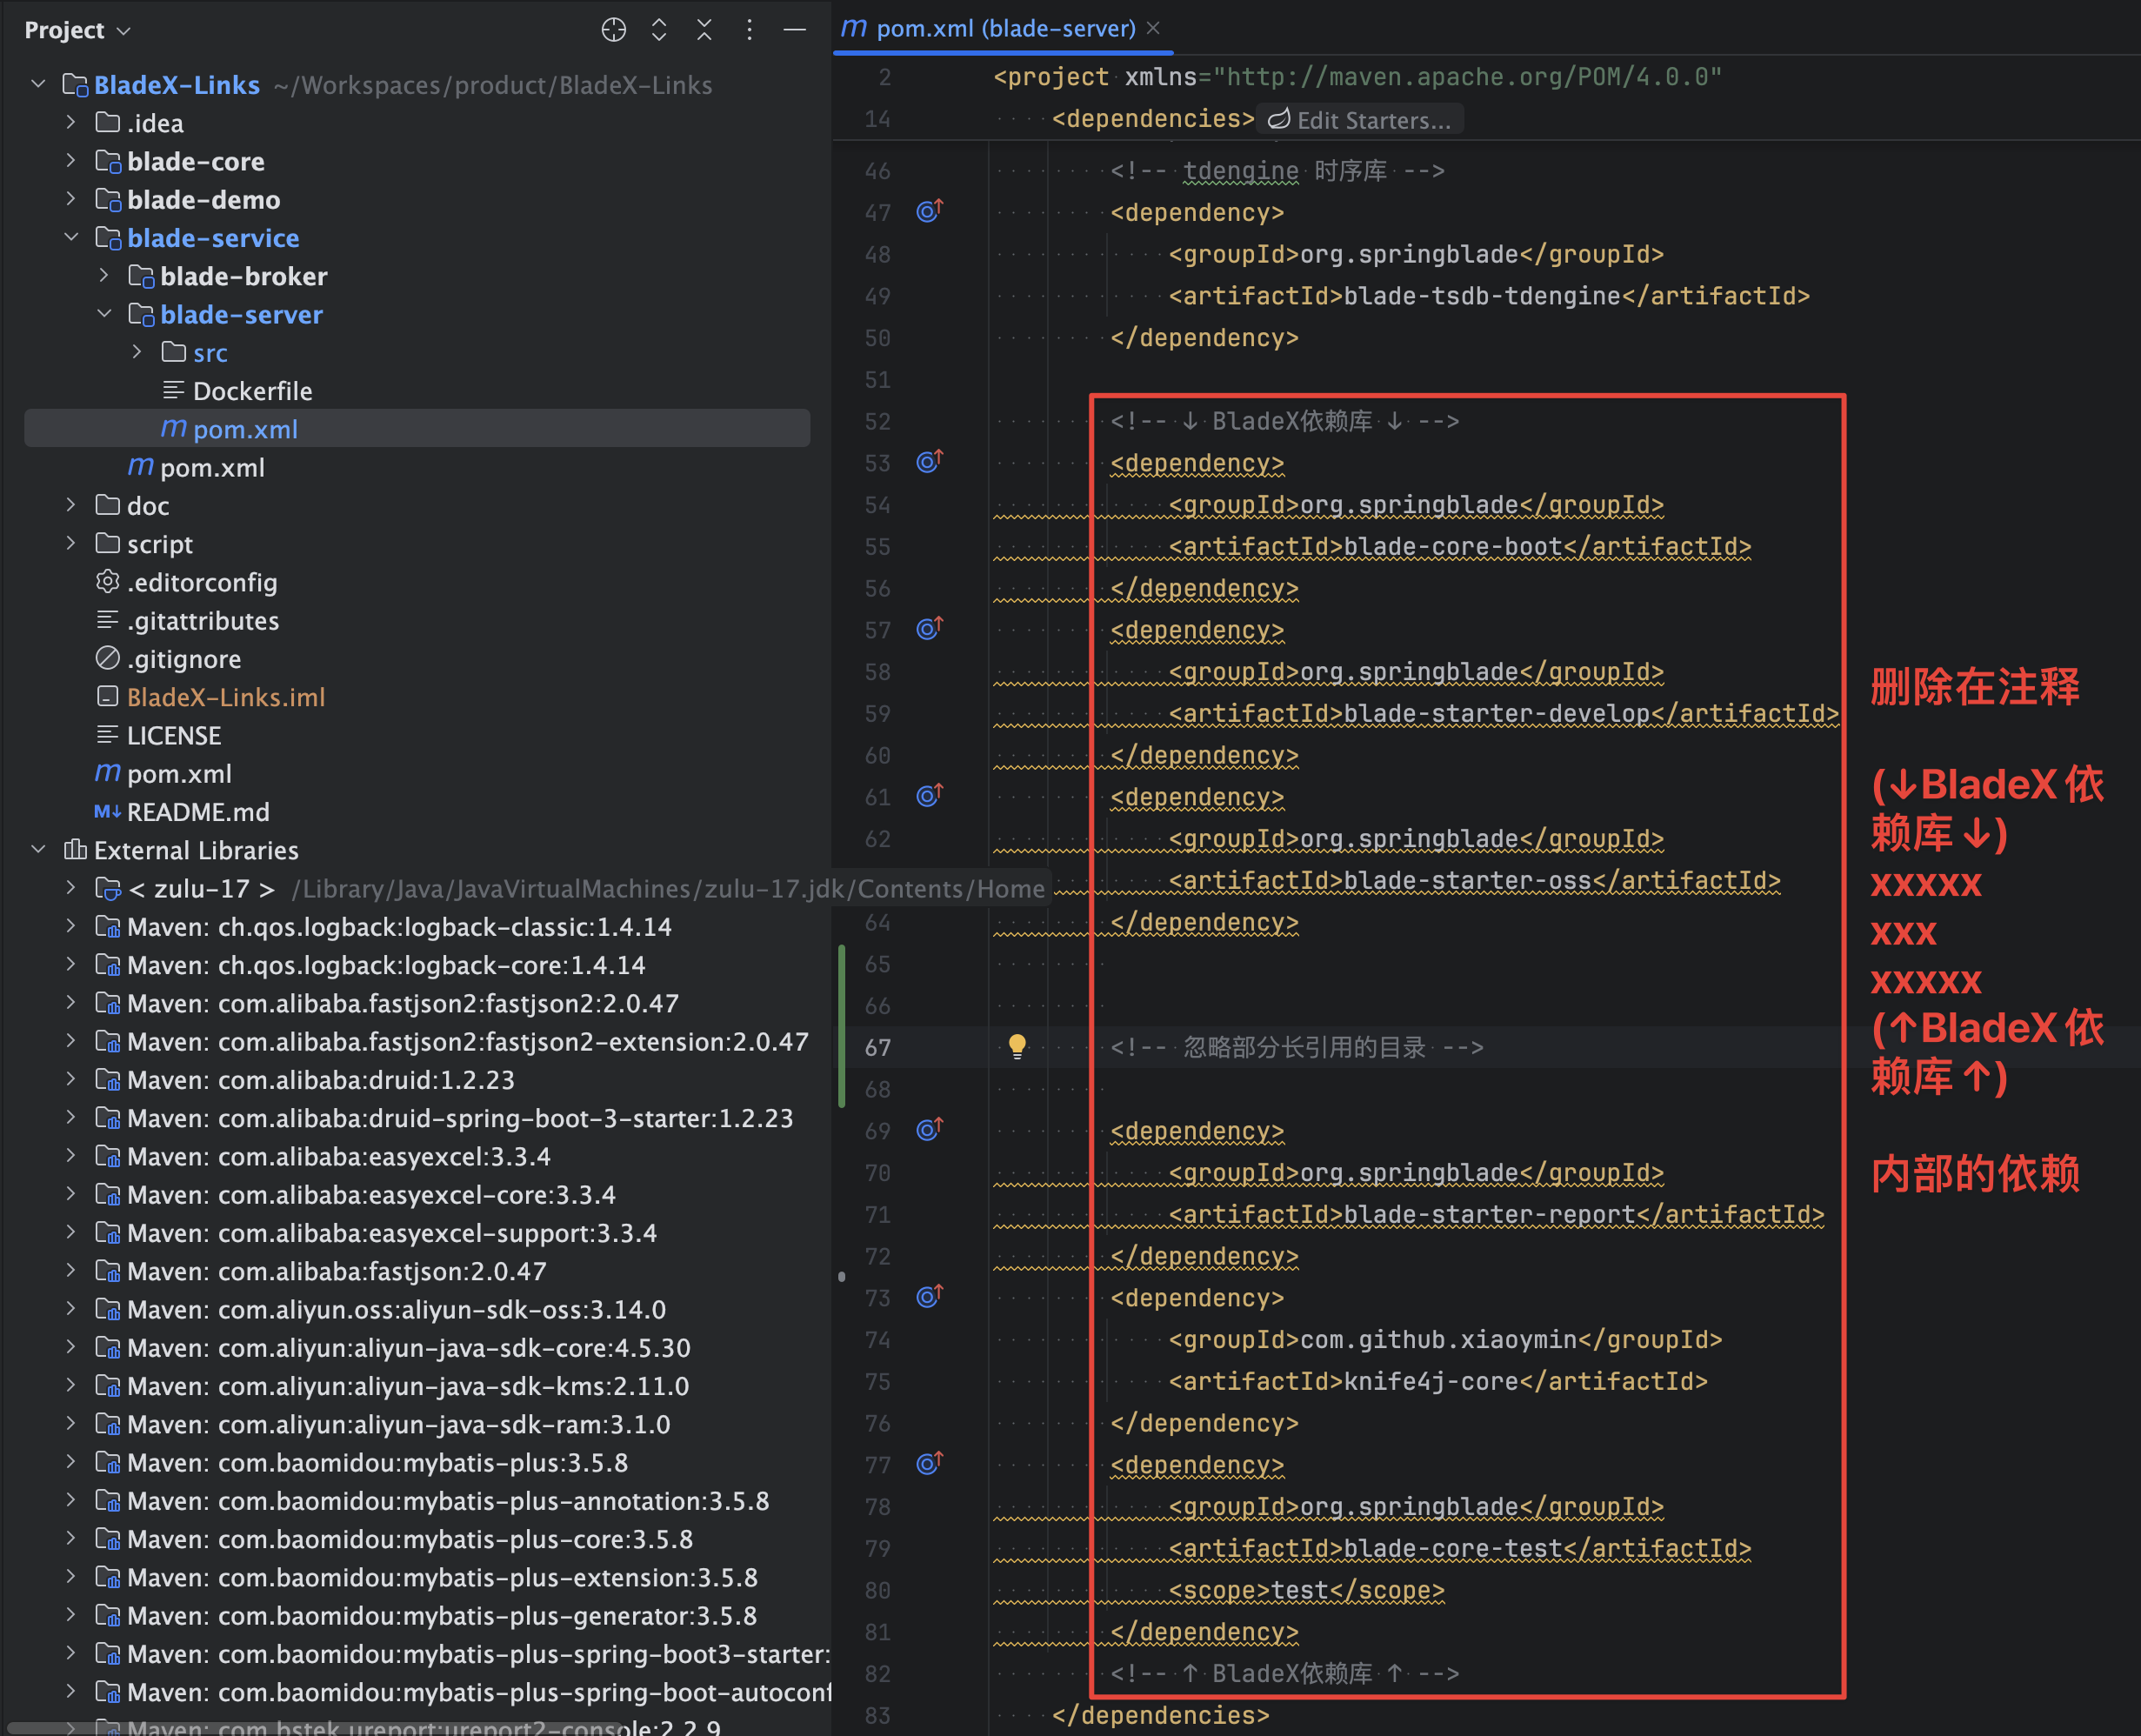The height and width of the screenshot is (1736, 2141).
Task: Expand the blade-broker module
Action: point(104,275)
